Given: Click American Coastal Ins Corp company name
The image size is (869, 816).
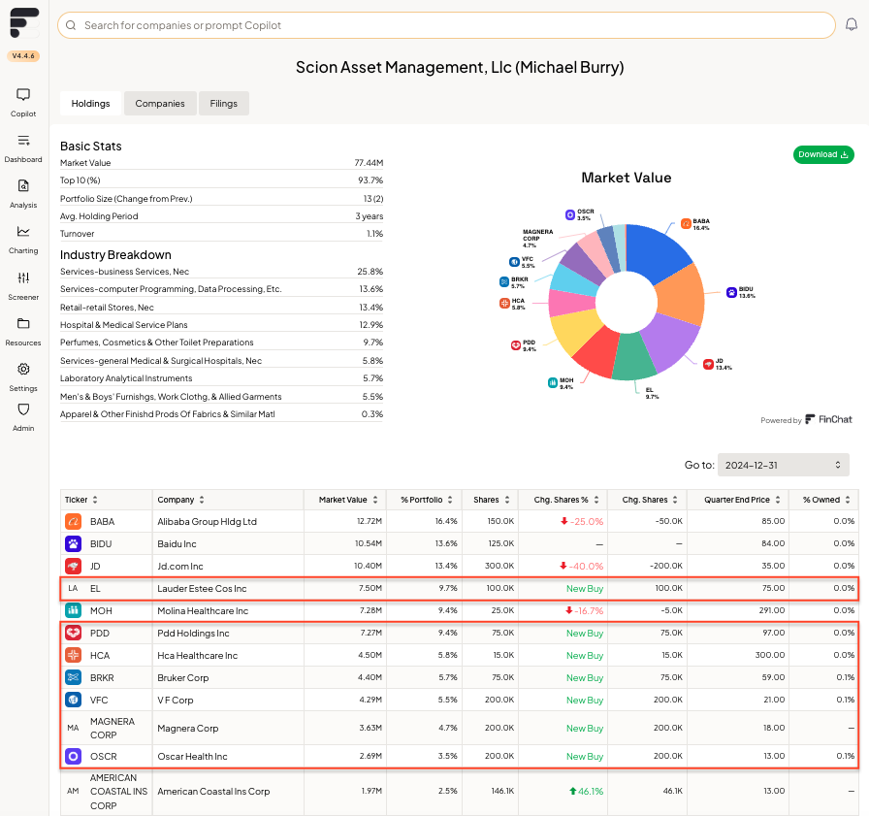Looking at the screenshot, I should point(213,792).
